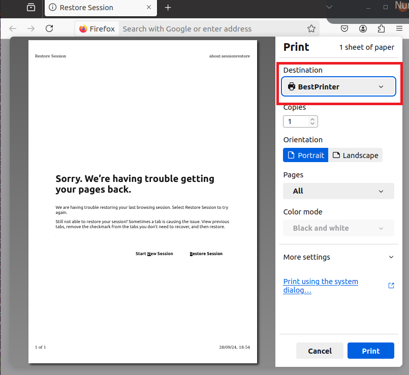The width and height of the screenshot is (409, 375).
Task: Click the Copies number field
Action: pyautogui.click(x=300, y=121)
